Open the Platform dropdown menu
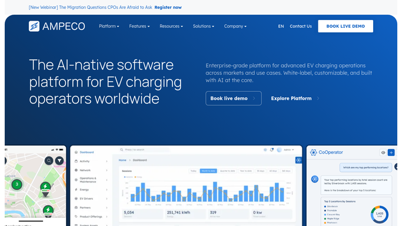This screenshot has height=226, width=402. 109,26
